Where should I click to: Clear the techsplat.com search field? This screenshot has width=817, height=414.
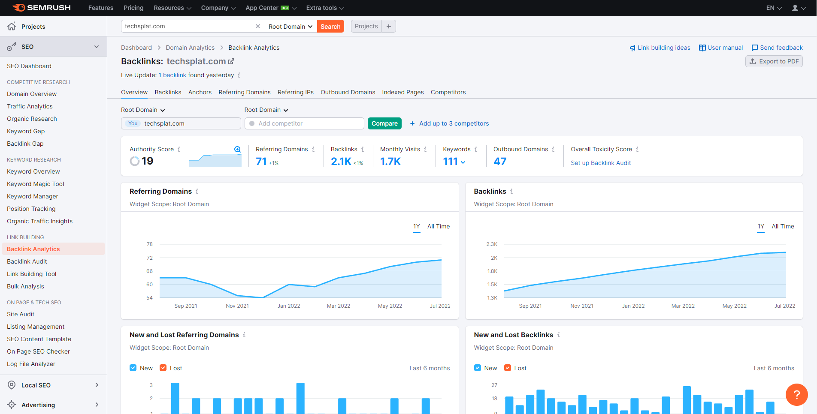pos(258,26)
